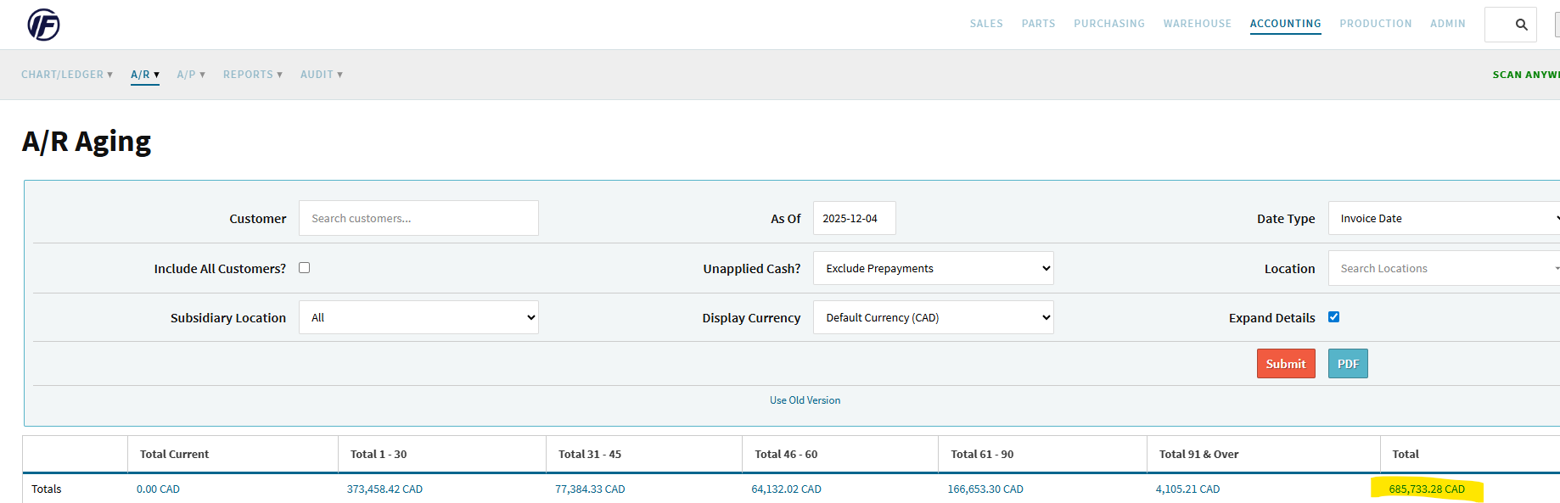Viewport: 1560px width, 503px height.
Task: Export the report with PDF button
Action: point(1348,364)
